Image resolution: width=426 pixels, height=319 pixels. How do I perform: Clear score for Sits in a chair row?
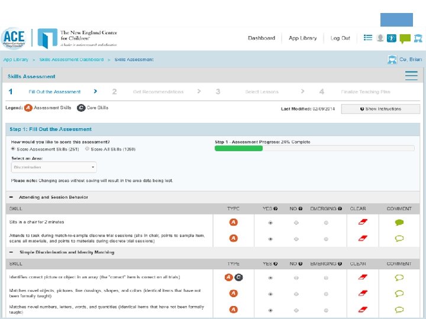[363, 222]
